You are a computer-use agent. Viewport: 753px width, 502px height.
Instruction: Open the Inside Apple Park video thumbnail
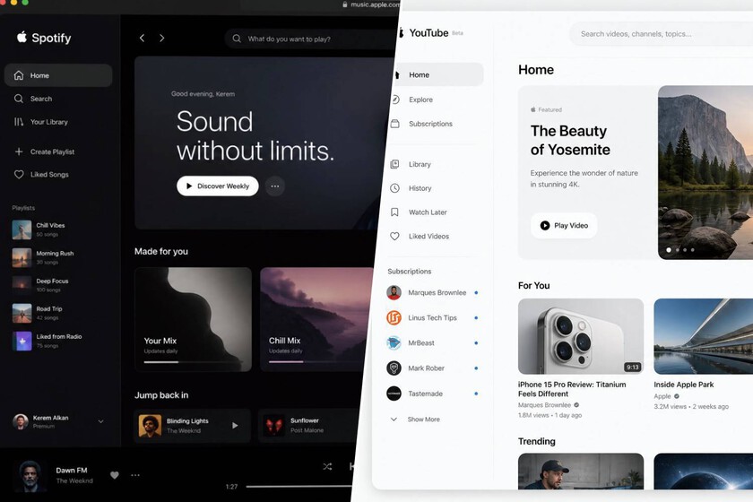[704, 336]
